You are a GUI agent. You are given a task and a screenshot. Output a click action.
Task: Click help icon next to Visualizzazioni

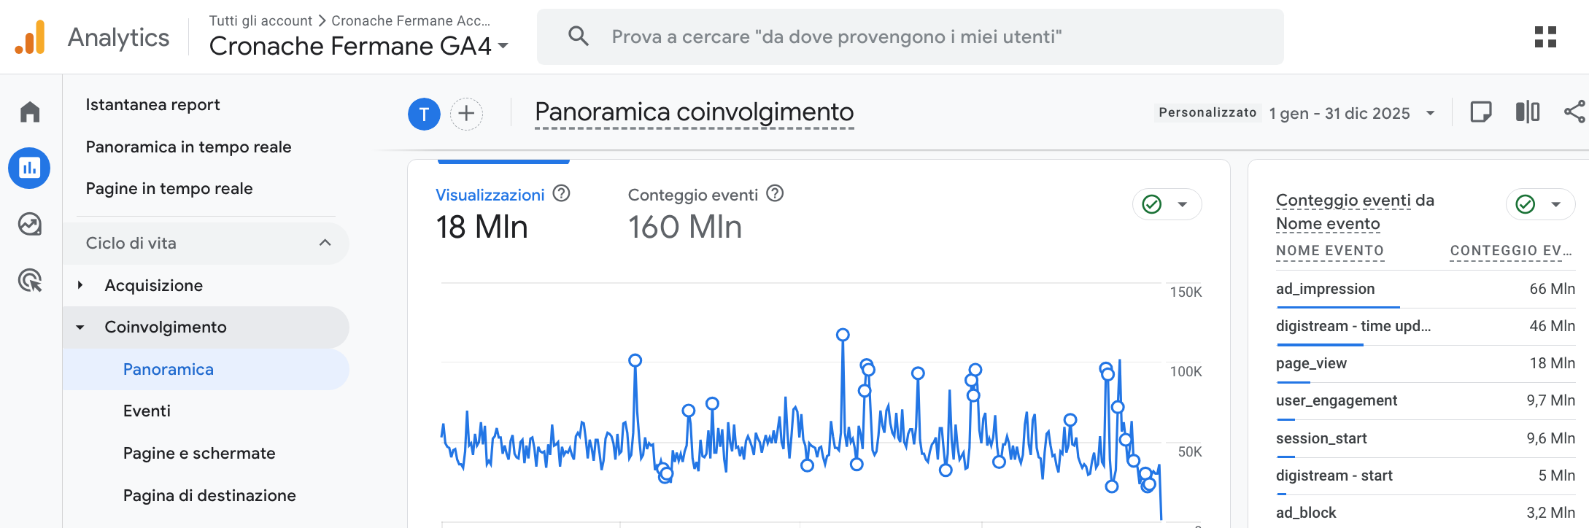[x=561, y=194]
